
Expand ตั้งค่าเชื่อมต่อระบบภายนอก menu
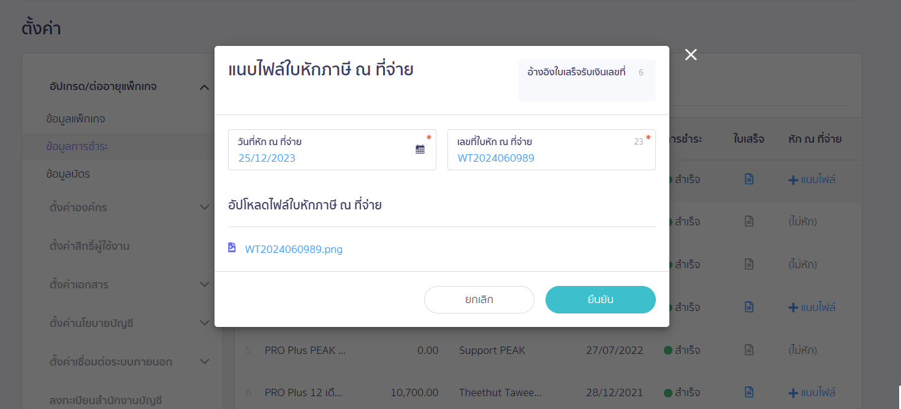coord(205,362)
